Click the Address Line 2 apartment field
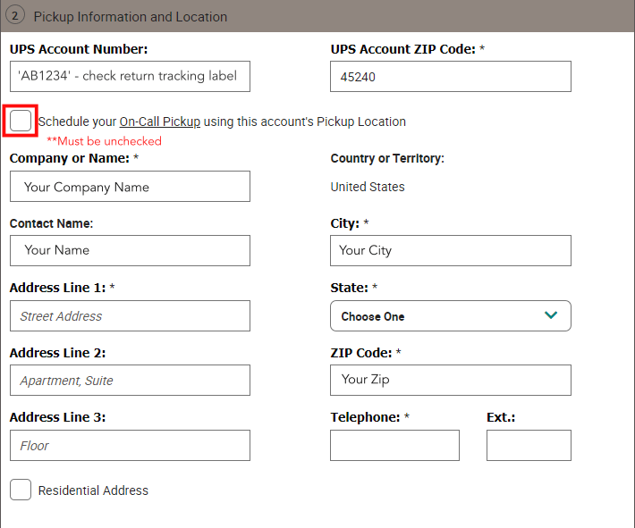This screenshot has width=635, height=528. (130, 381)
